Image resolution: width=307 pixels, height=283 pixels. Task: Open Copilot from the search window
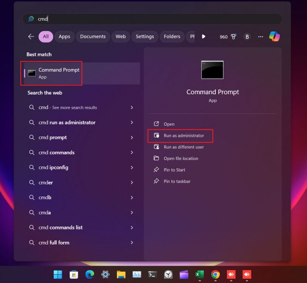point(274,36)
